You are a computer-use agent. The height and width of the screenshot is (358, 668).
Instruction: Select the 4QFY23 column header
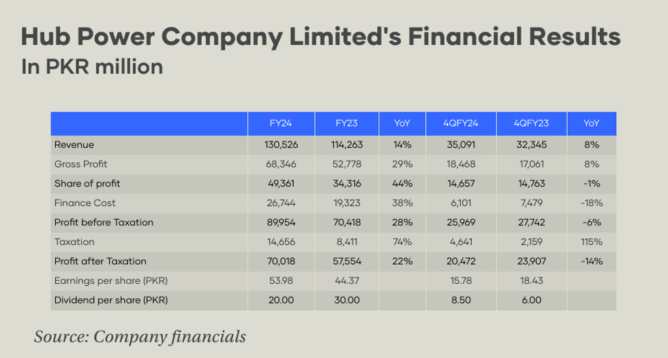(531, 124)
